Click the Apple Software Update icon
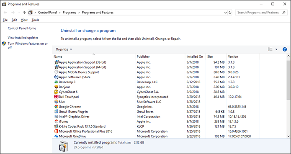 point(56,77)
